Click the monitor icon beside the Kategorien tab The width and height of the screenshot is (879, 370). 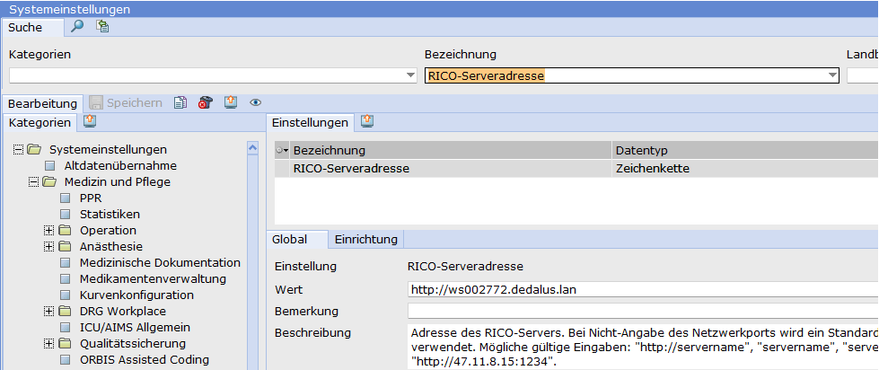click(x=90, y=121)
